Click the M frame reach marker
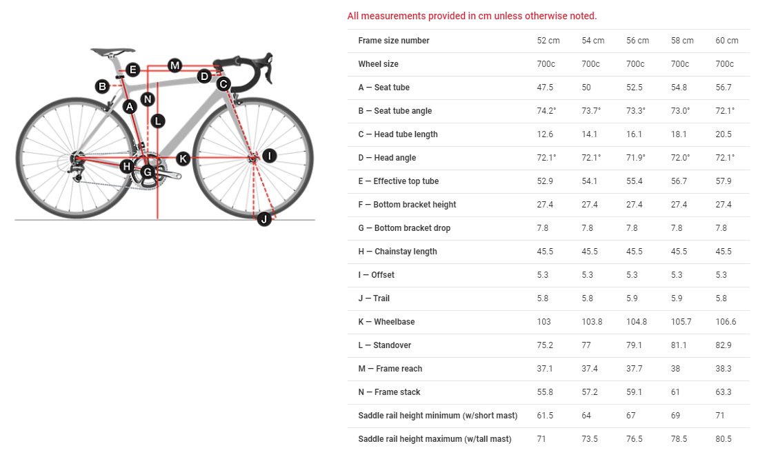This screenshot has width=758, height=457. [174, 65]
